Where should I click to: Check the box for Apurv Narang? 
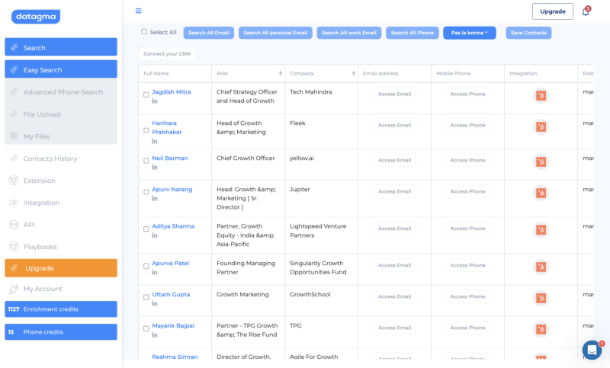pos(146,192)
